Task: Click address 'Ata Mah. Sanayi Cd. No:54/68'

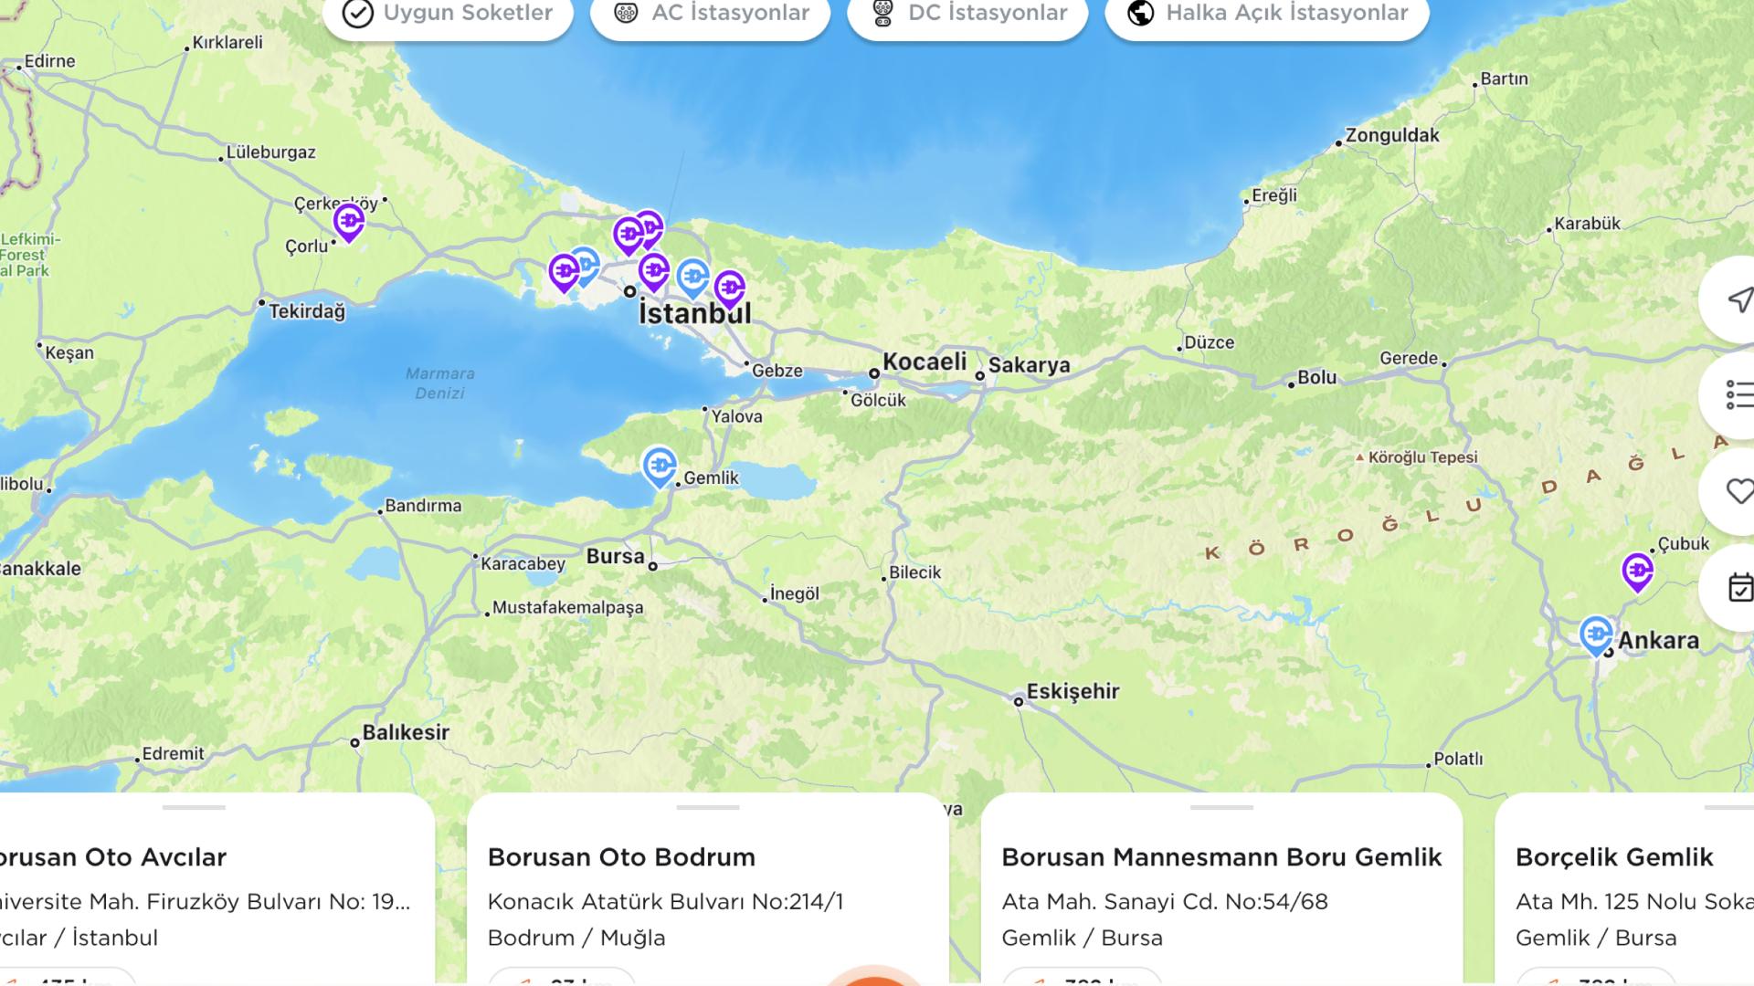Action: coord(1165,902)
